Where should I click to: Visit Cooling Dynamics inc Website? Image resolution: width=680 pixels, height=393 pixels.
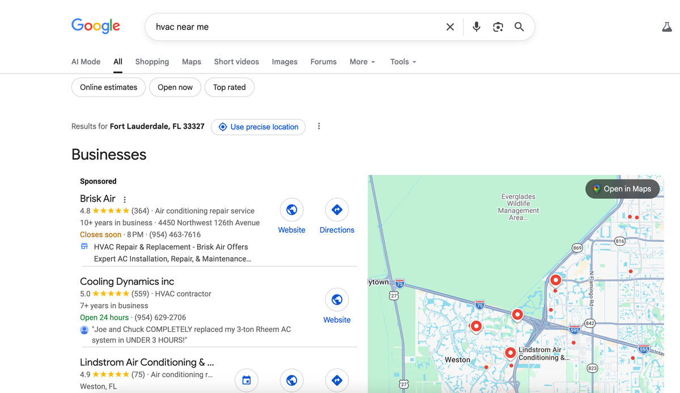[x=337, y=300]
